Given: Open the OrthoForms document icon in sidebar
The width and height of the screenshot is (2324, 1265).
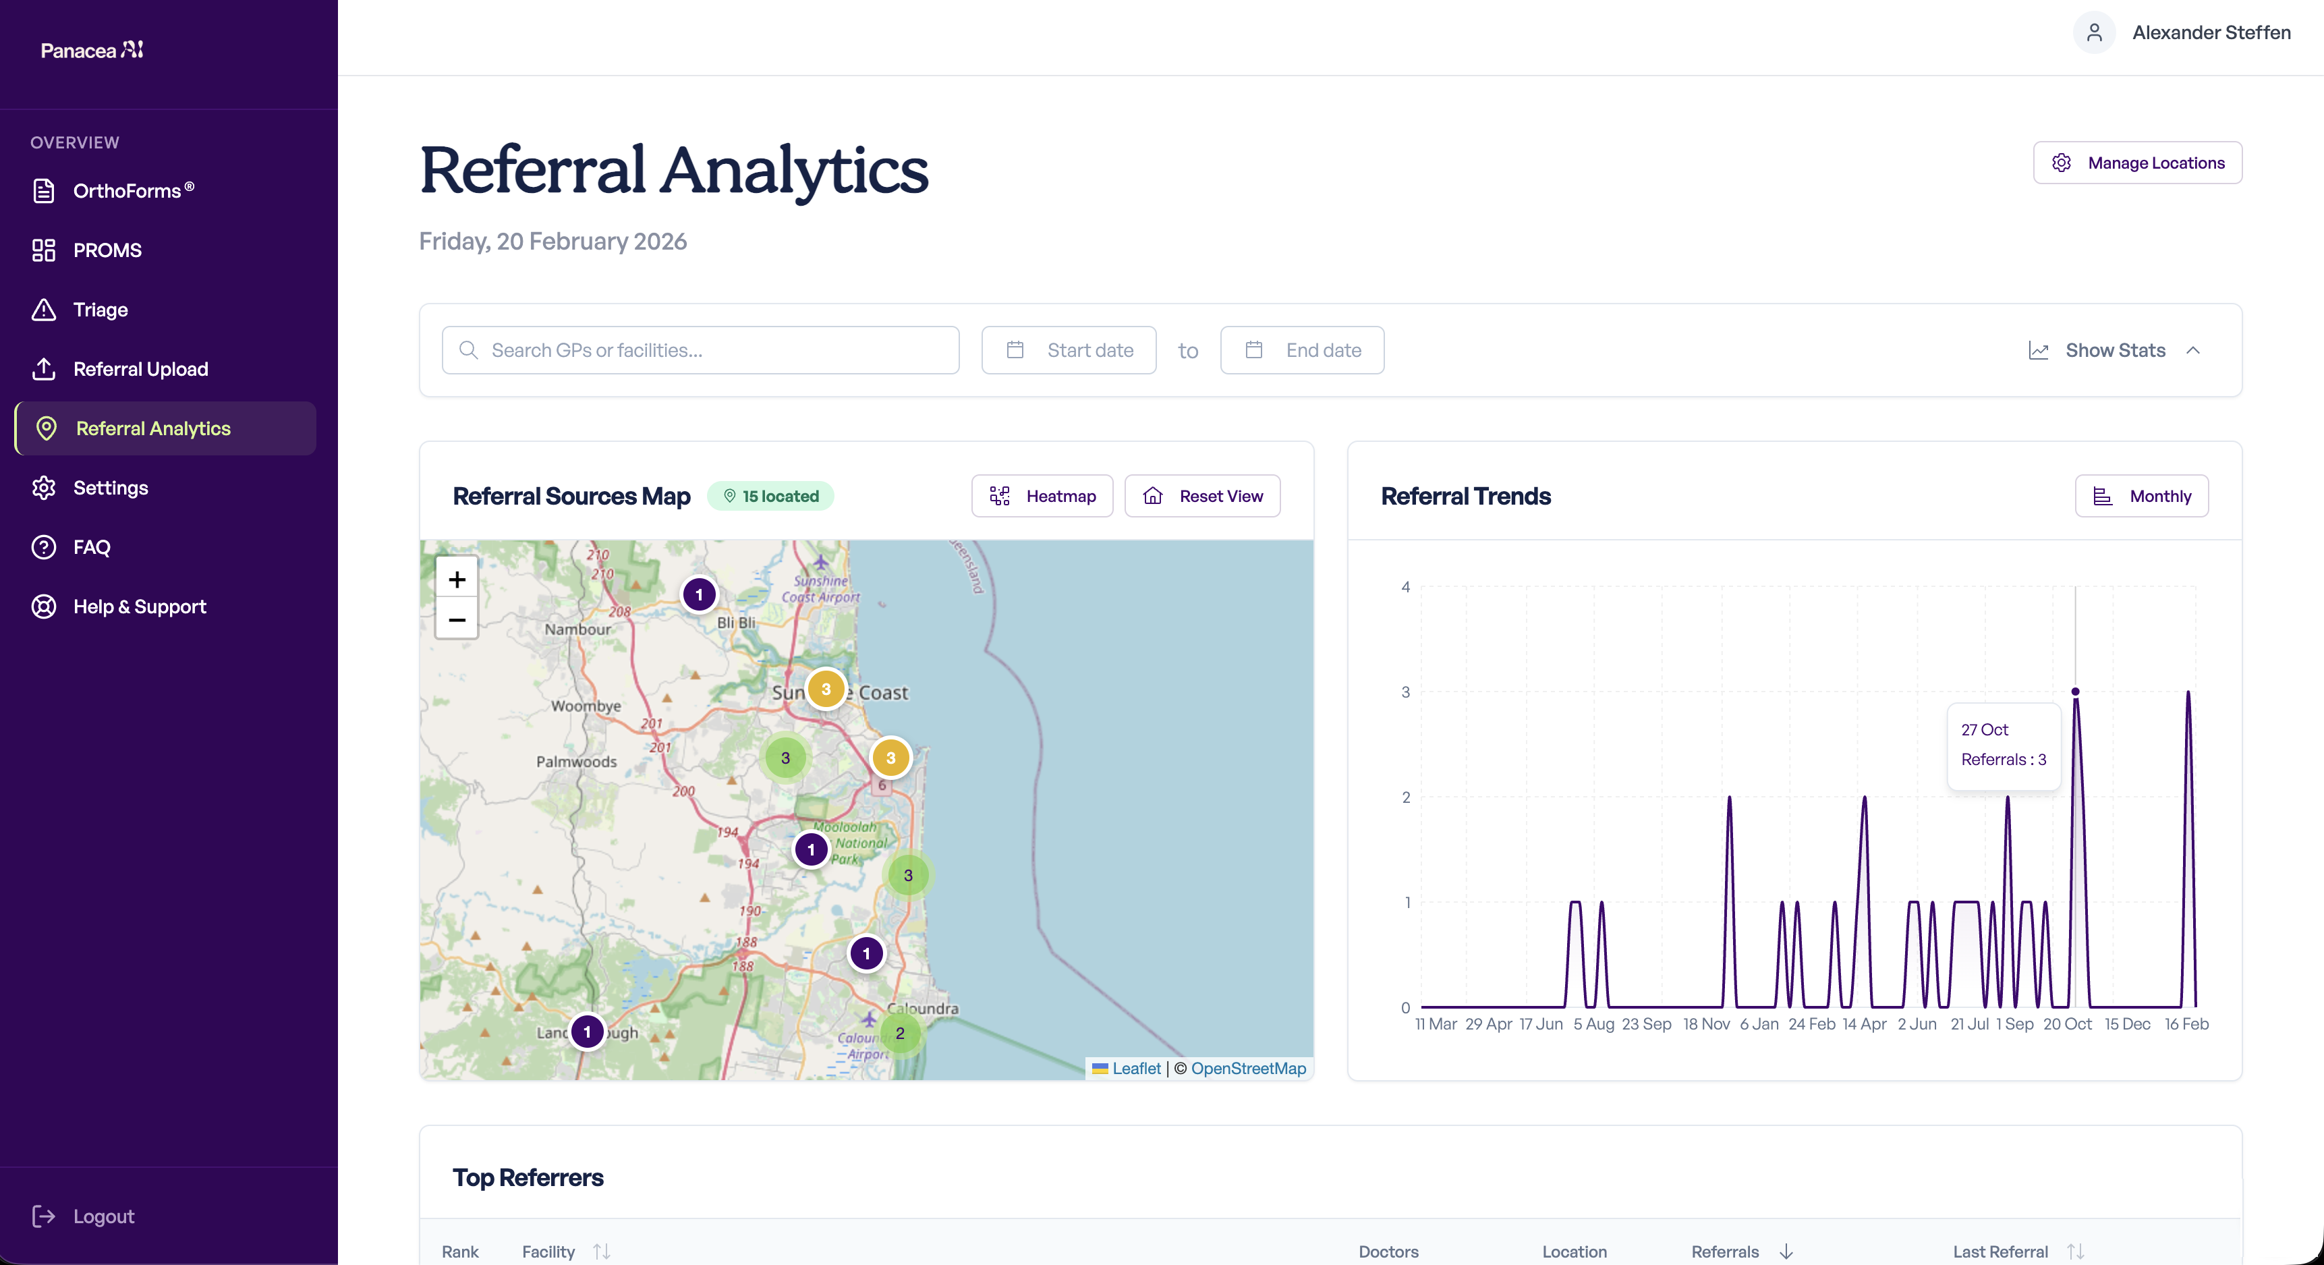Looking at the screenshot, I should 43,190.
